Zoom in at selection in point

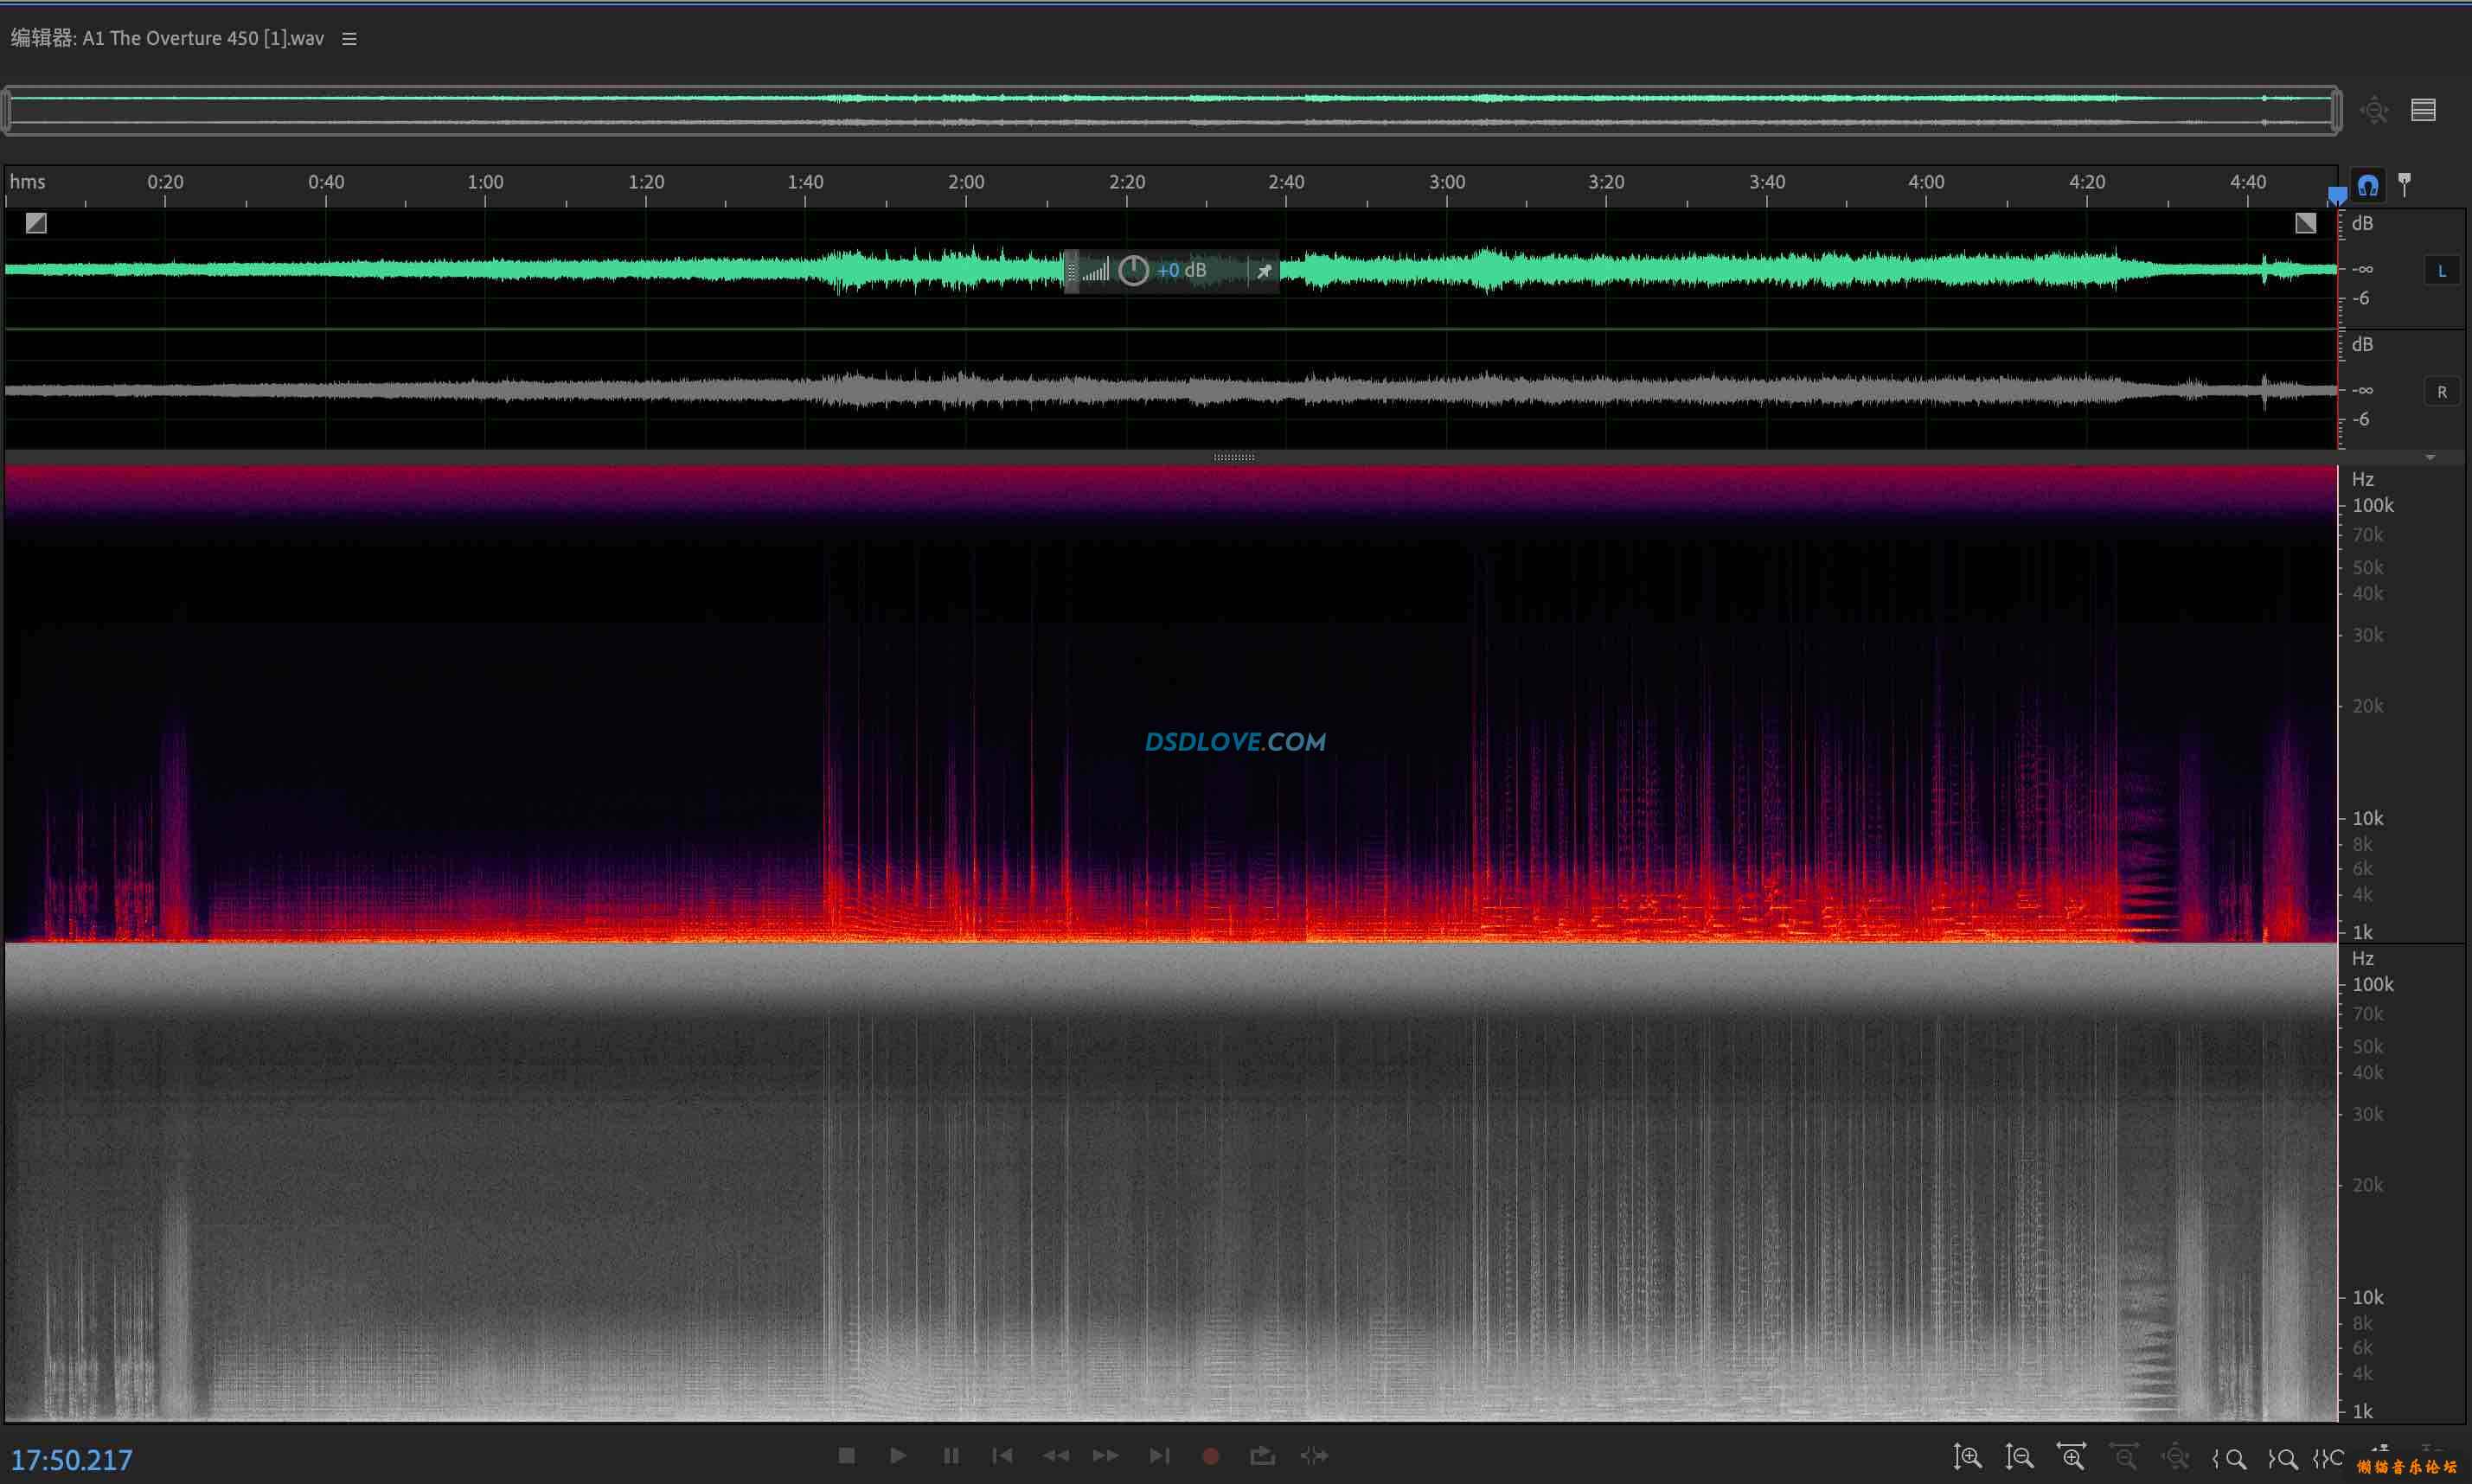(x=2229, y=1459)
